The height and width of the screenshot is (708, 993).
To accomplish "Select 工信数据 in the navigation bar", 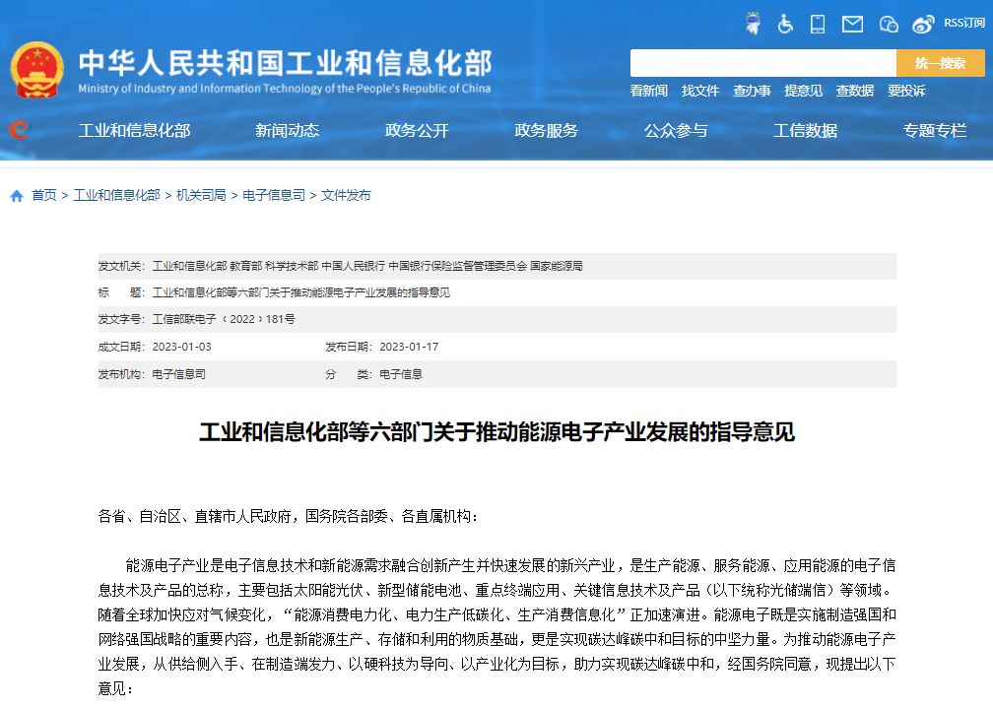I will tap(806, 129).
